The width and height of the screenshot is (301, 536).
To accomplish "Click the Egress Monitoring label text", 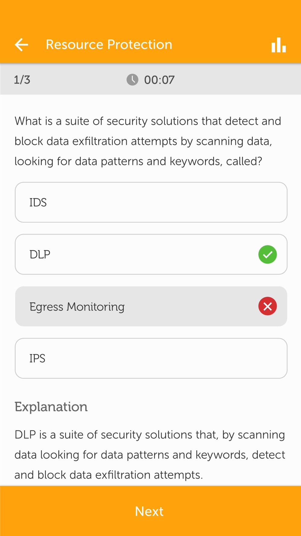I will 77,307.
